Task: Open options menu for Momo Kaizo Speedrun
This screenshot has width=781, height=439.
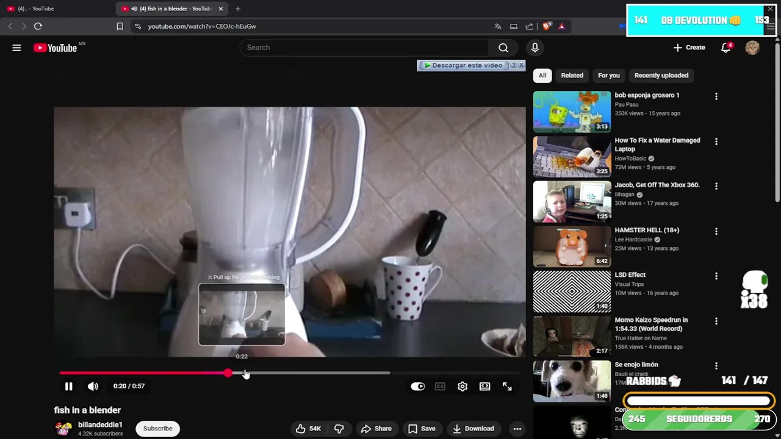Action: pyautogui.click(x=716, y=321)
